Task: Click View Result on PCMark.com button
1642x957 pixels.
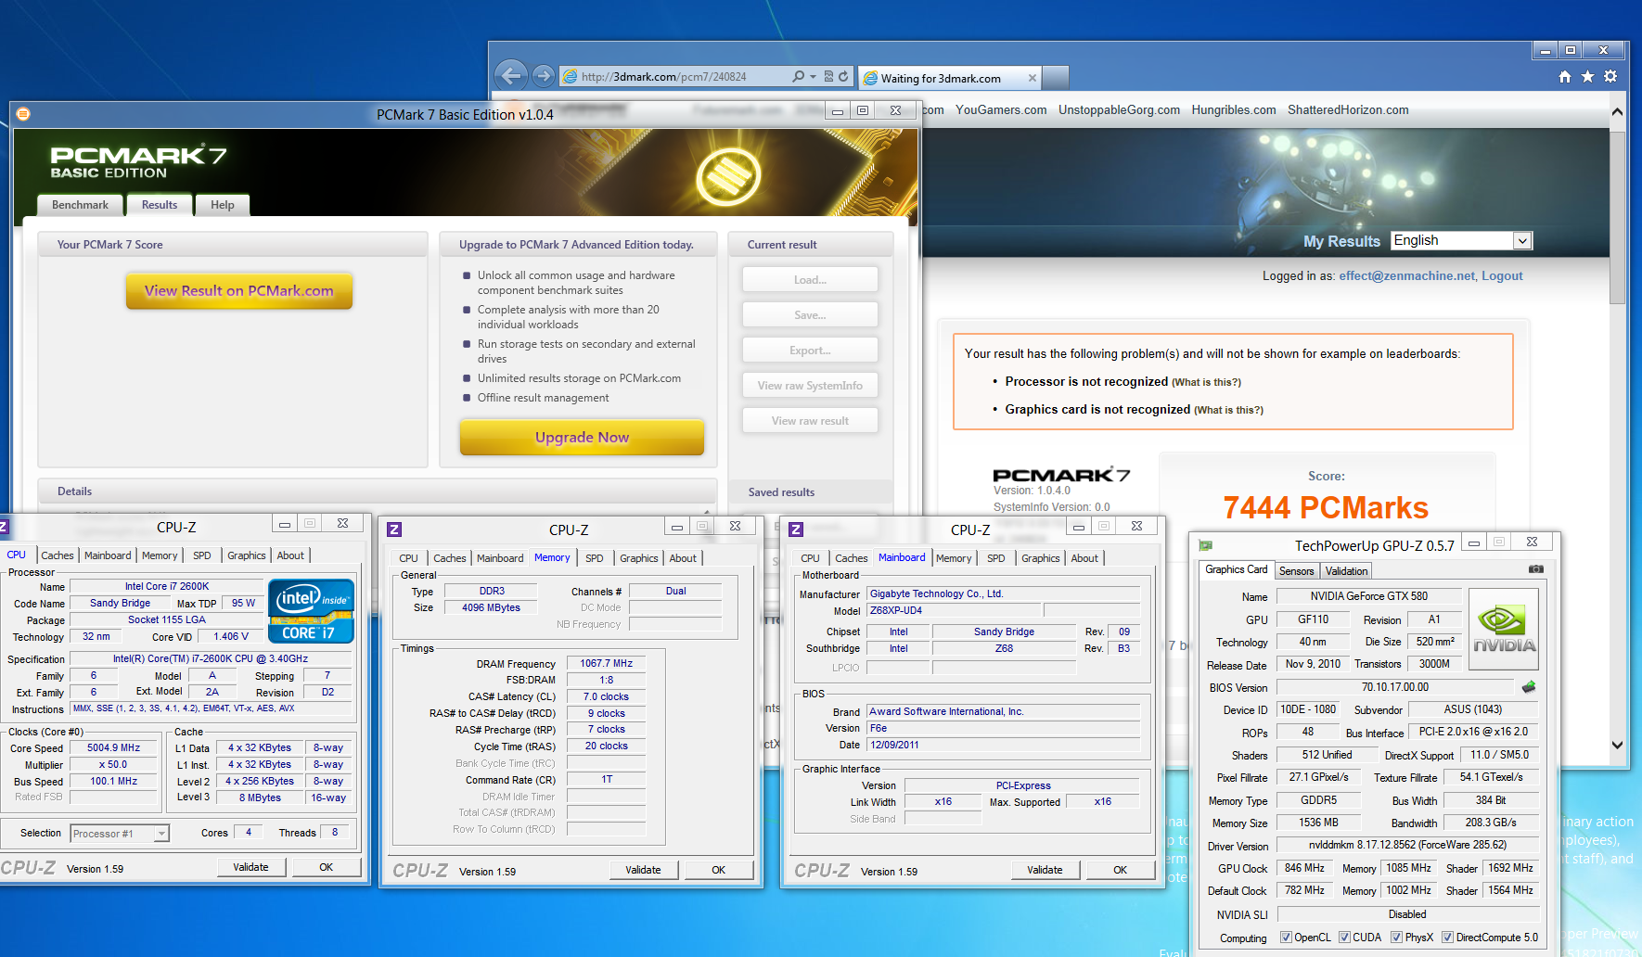Action: tap(239, 291)
